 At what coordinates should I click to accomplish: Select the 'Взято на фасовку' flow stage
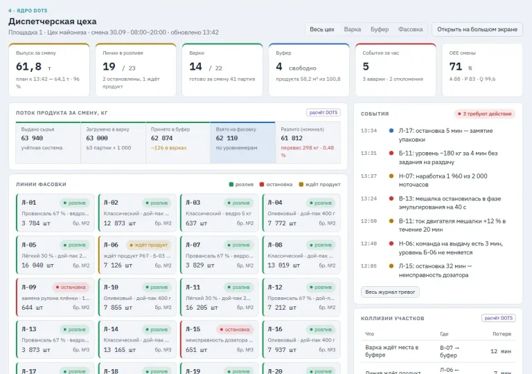[x=242, y=143]
